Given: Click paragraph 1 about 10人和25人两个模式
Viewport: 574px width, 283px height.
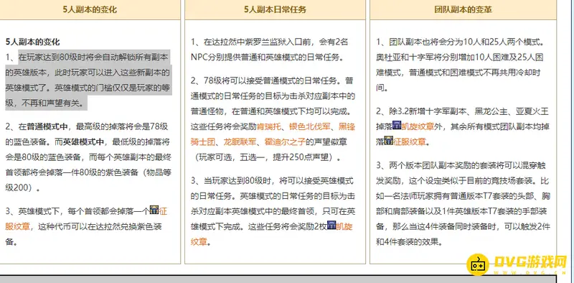Looking at the screenshot, I should (x=460, y=65).
